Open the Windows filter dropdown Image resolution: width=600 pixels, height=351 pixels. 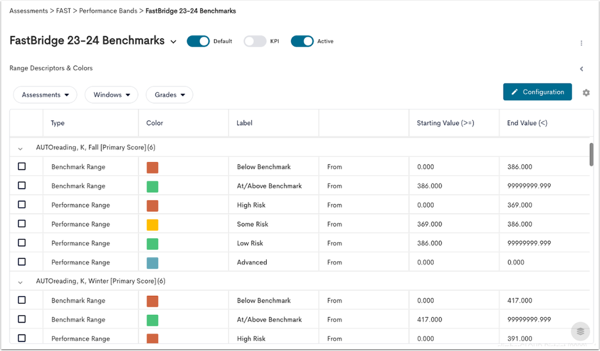pos(111,95)
